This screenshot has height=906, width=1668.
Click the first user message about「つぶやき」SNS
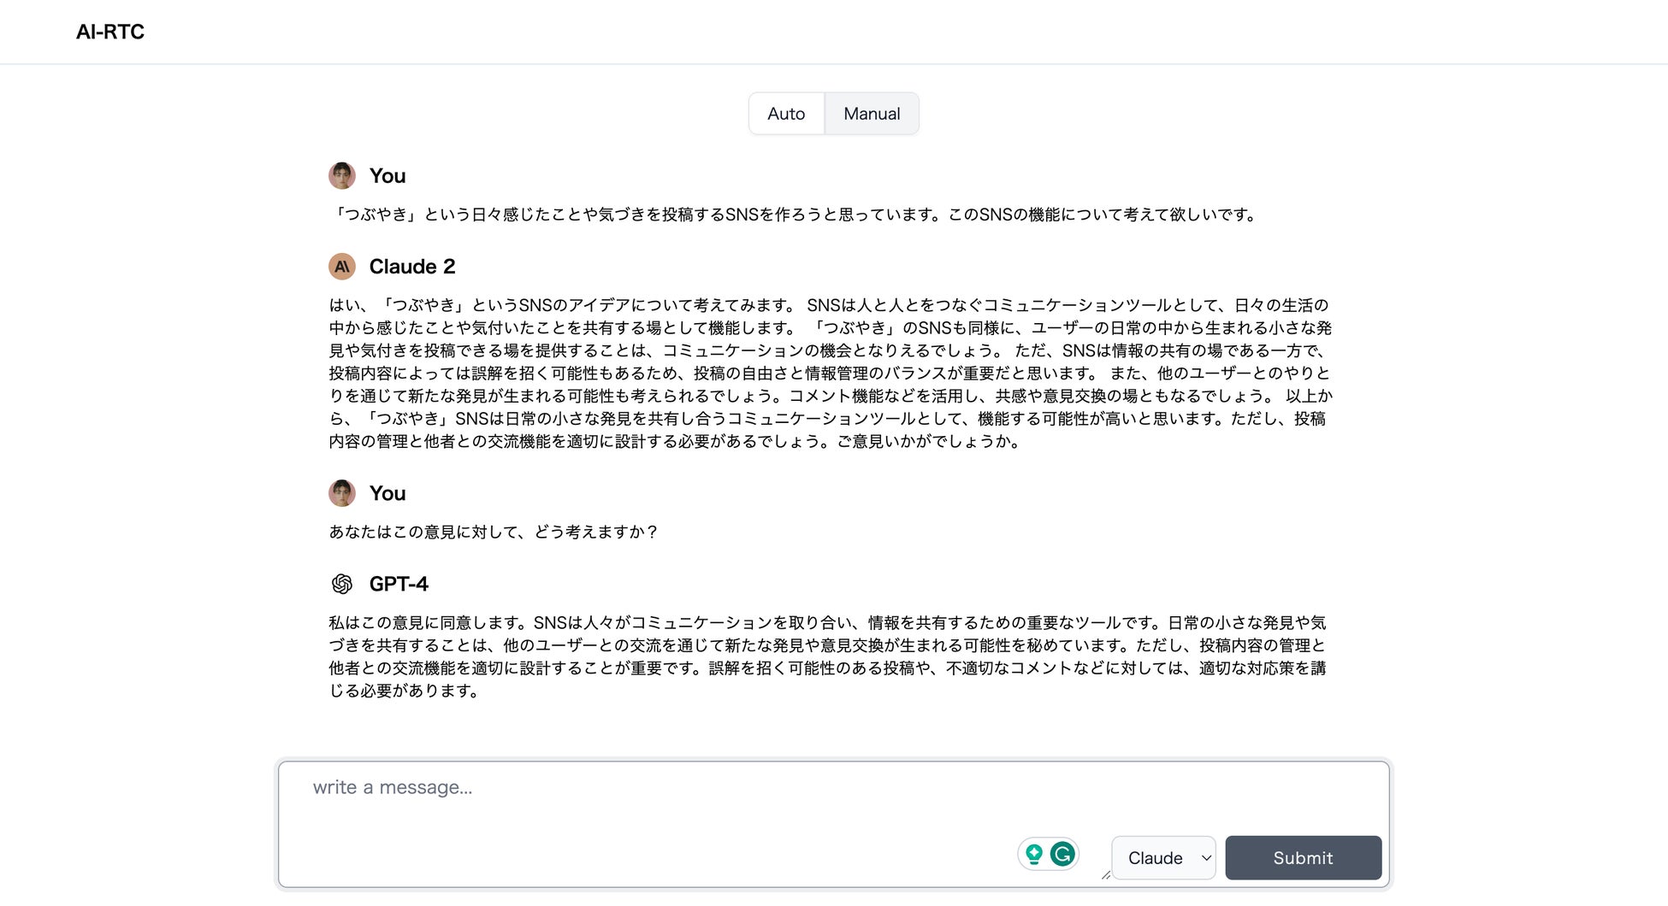click(795, 215)
